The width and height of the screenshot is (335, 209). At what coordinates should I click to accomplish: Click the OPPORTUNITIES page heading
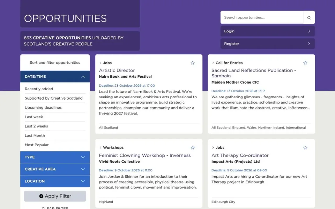click(65, 18)
